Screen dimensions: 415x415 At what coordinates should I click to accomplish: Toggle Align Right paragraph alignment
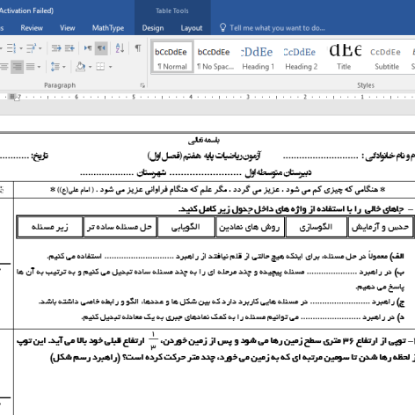click(x=18, y=67)
